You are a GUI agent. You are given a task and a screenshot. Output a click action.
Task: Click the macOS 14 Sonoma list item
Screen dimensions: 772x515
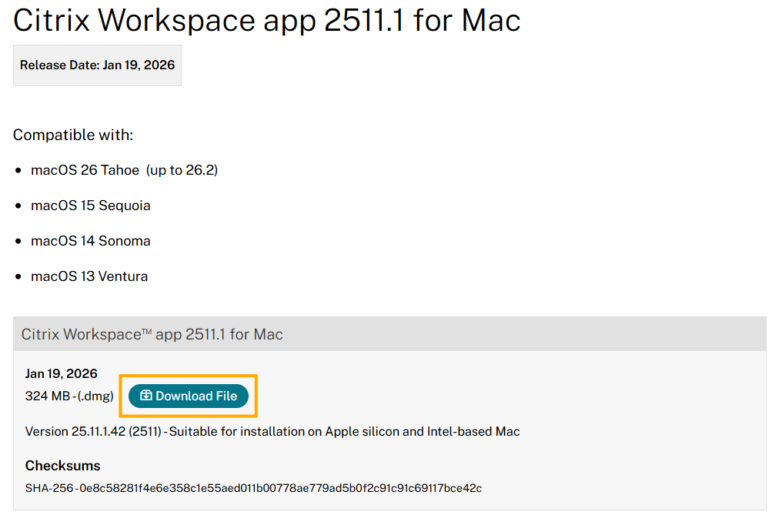pyautogui.click(x=90, y=241)
